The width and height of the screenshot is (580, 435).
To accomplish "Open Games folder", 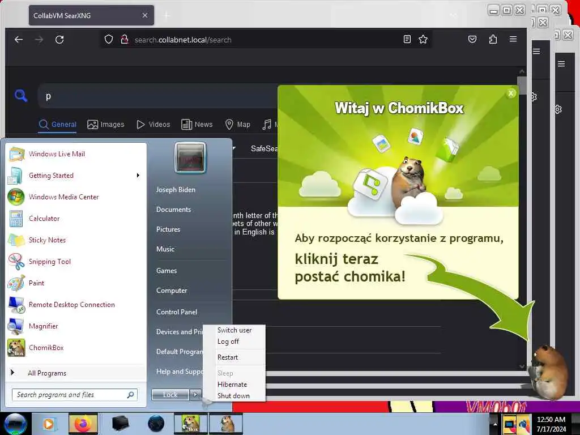I will (x=167, y=271).
